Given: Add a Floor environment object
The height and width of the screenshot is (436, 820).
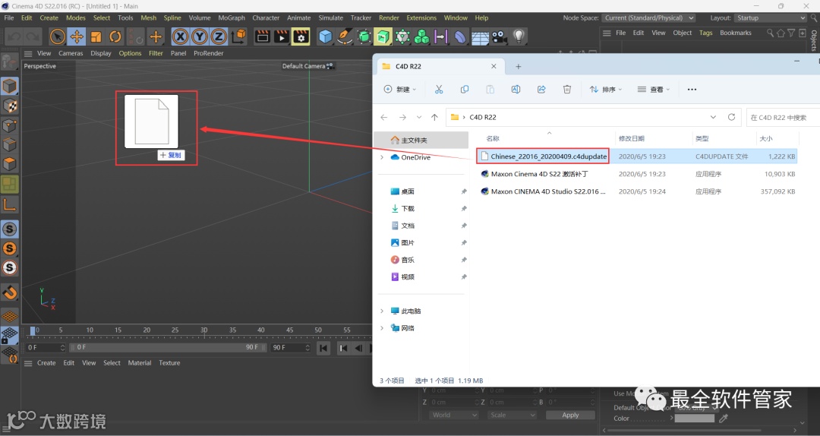Looking at the screenshot, I should pyautogui.click(x=480, y=36).
